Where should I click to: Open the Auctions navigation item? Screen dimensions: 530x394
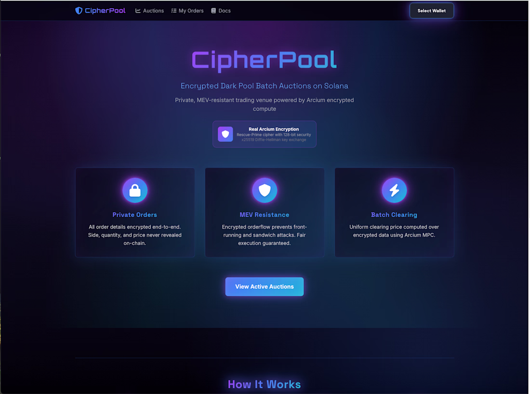coord(149,11)
